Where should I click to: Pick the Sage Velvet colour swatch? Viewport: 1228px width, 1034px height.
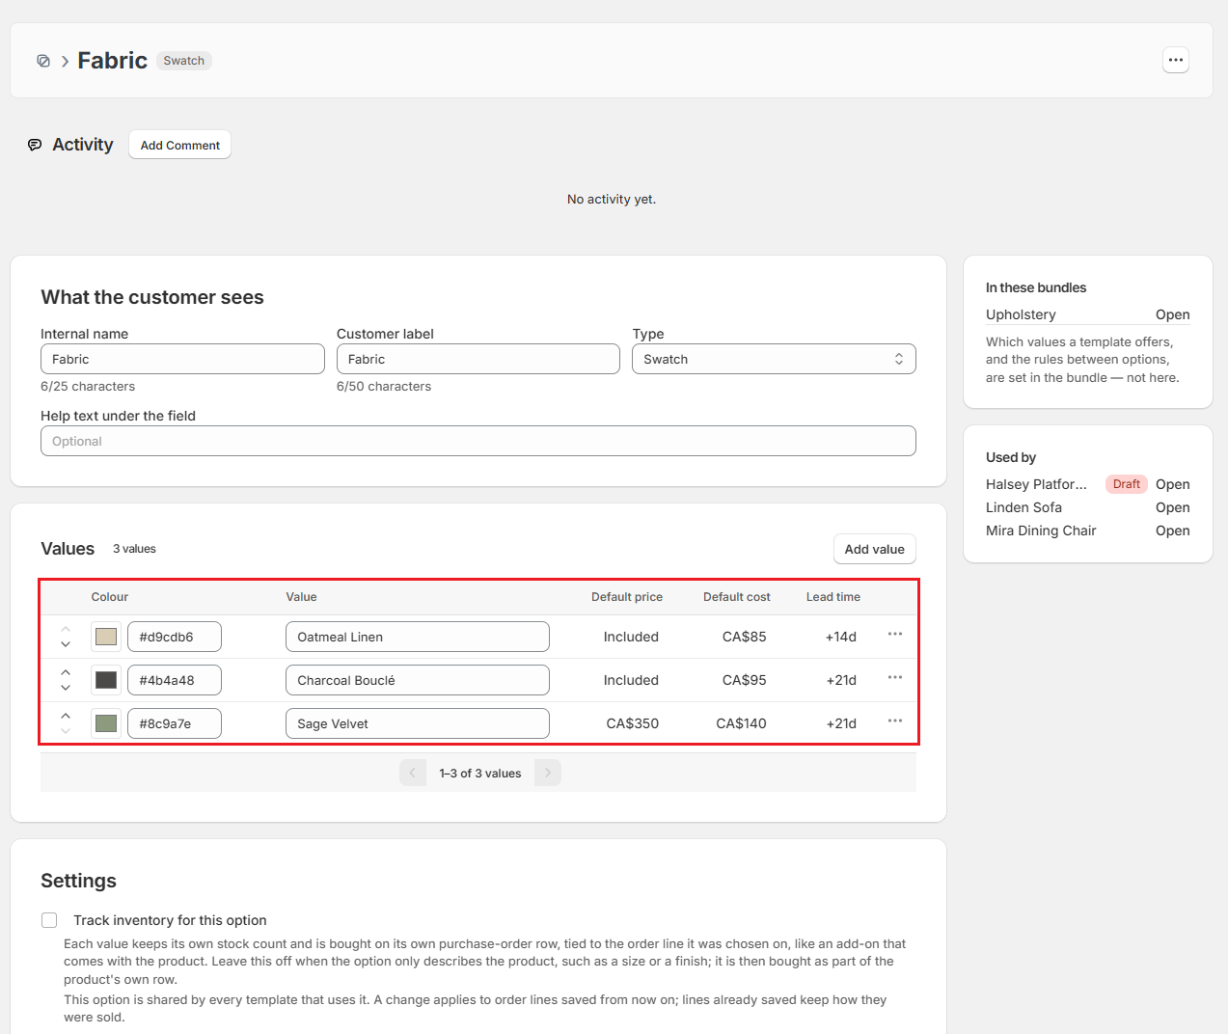click(106, 723)
